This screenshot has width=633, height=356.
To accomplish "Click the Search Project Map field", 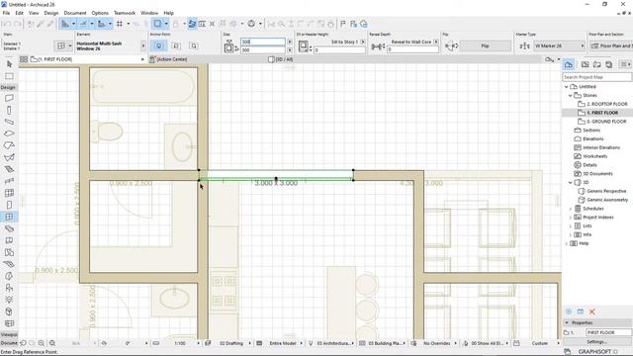I will click(596, 77).
